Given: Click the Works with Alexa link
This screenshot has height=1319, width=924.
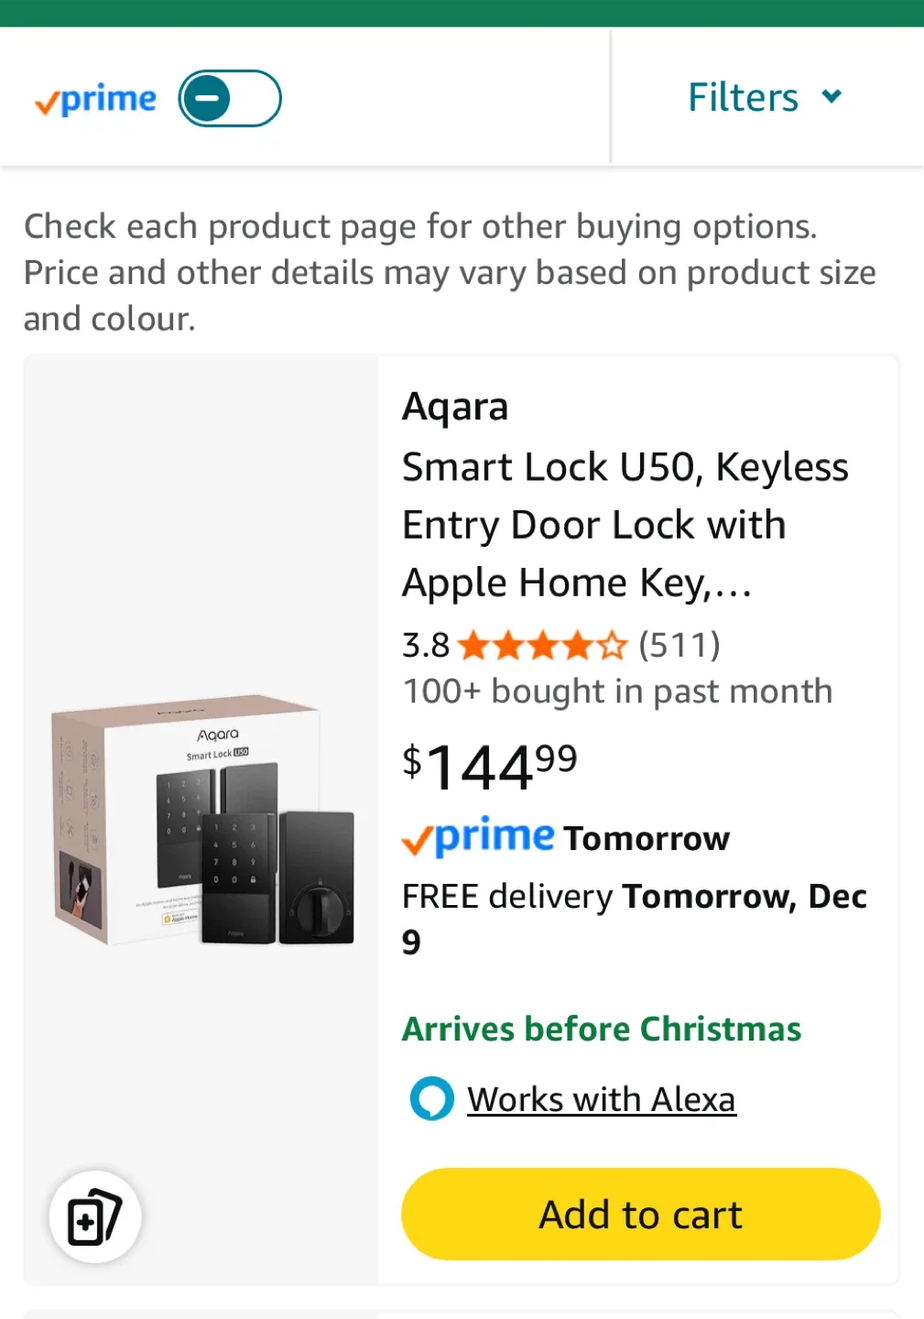Looking at the screenshot, I should (x=601, y=1098).
